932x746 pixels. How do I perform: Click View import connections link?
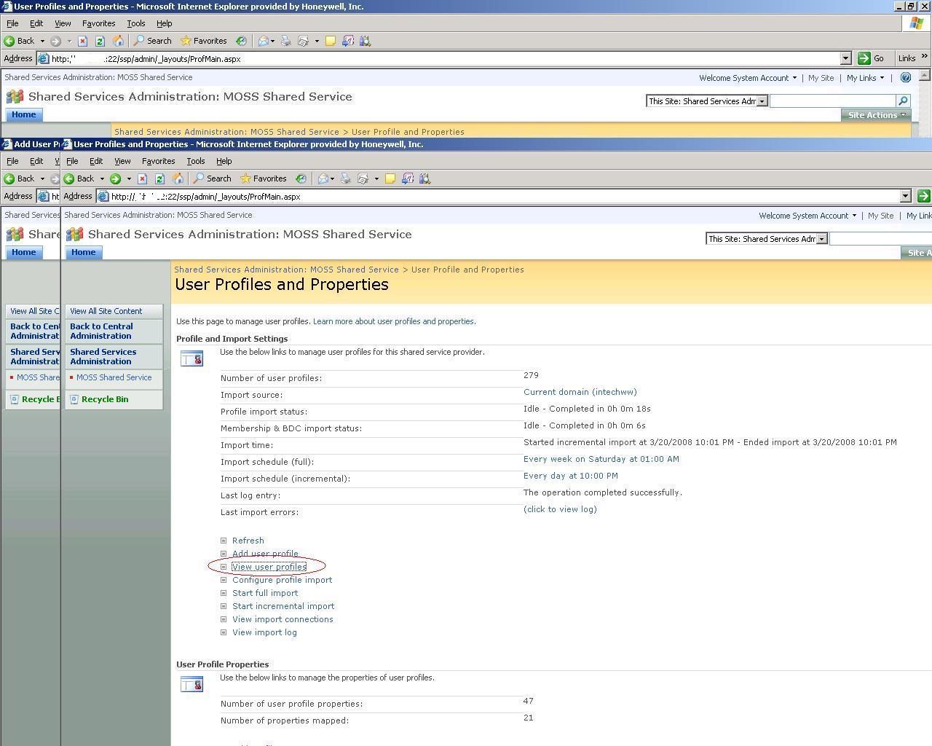[x=283, y=619]
